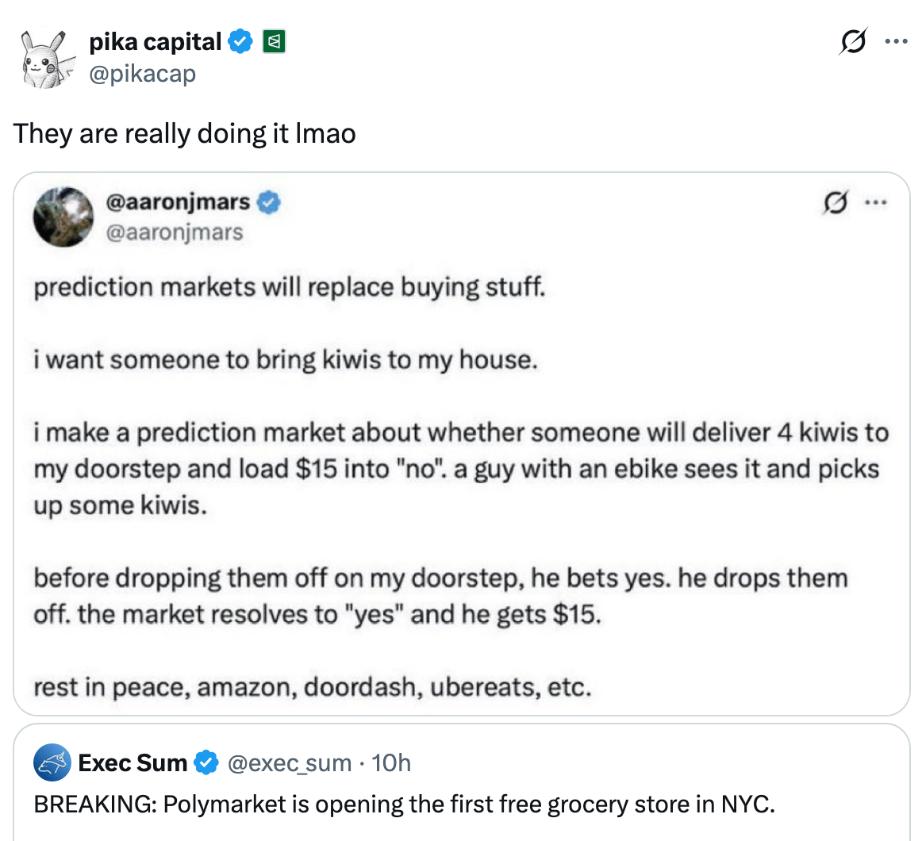Click the aaronjmars profile avatar
The width and height of the screenshot is (922, 841).
pos(63,217)
